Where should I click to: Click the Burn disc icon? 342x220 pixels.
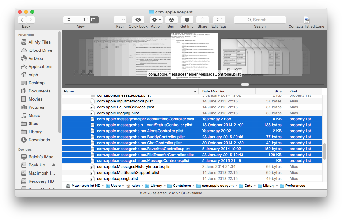[x=171, y=20]
